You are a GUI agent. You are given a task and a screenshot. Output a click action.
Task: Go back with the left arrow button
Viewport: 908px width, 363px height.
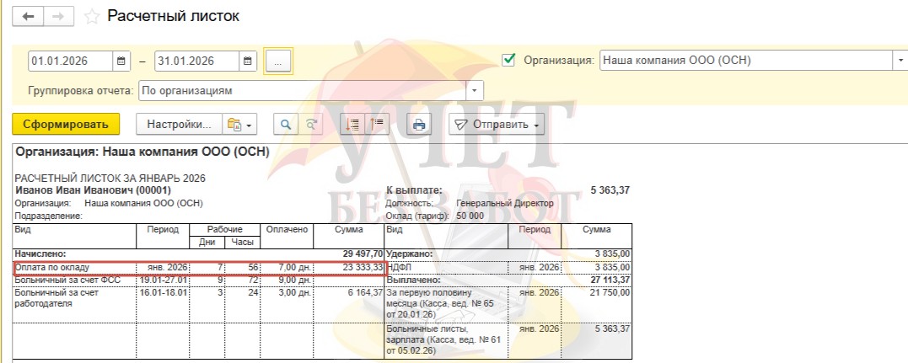[x=29, y=16]
